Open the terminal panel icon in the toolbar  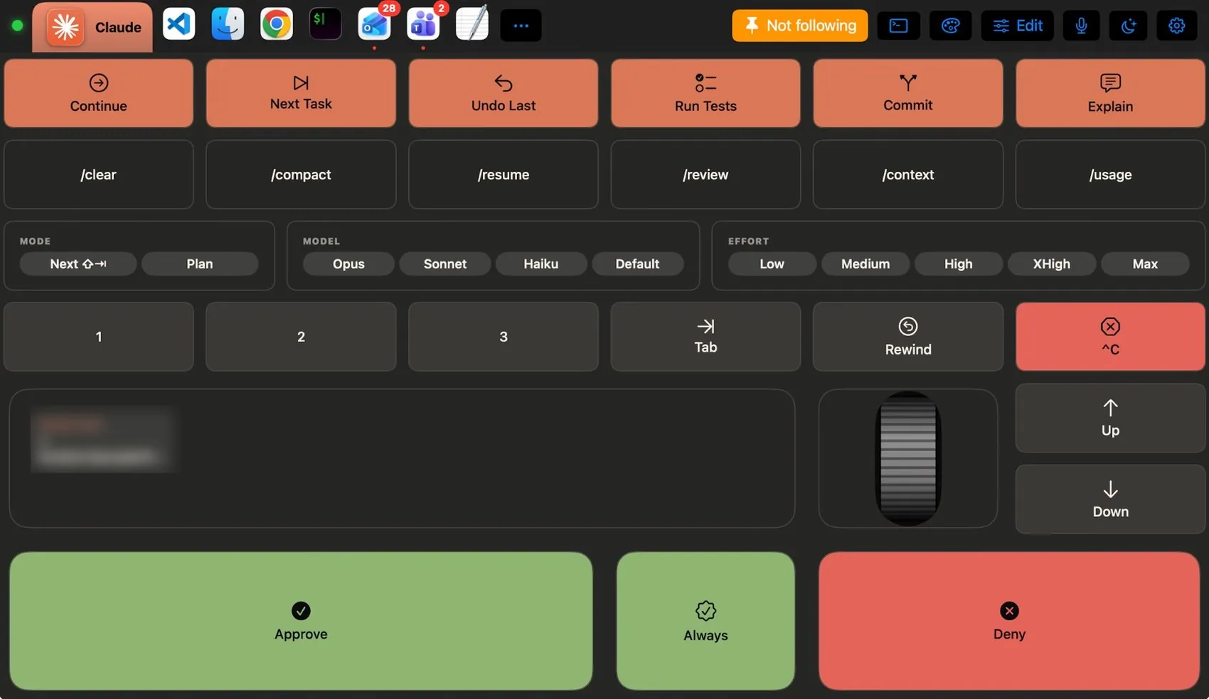[899, 26]
